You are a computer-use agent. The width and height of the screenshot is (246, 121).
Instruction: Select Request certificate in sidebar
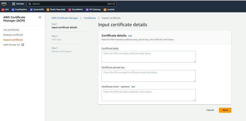pyautogui.click(x=13, y=35)
